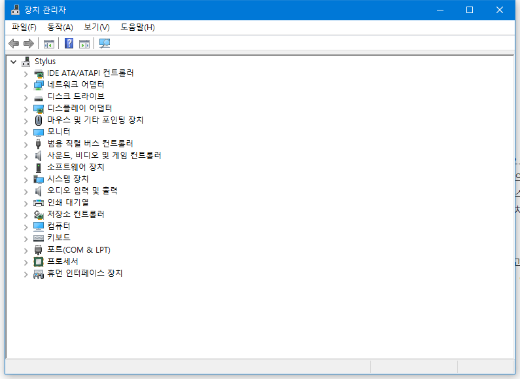520x379 pixels.
Task: Close the 장치 관리자 window
Action: [500, 10]
